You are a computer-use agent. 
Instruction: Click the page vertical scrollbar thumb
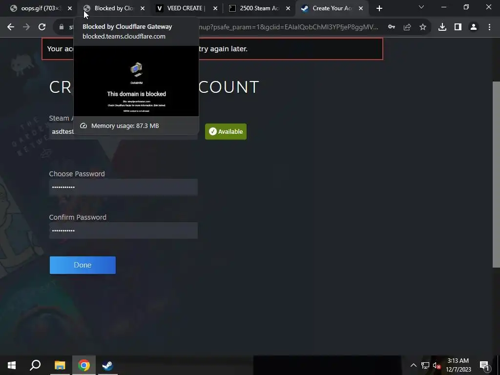[496, 175]
